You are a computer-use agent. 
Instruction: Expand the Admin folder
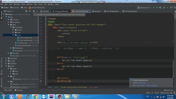[13, 30]
